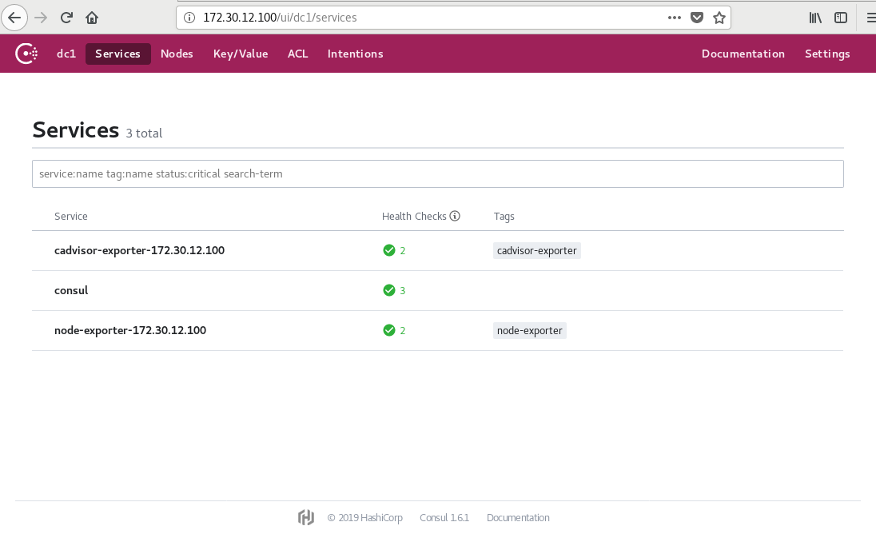Click the browser Forward arrow button
Viewport: 876px width, 534px height.
(41, 18)
